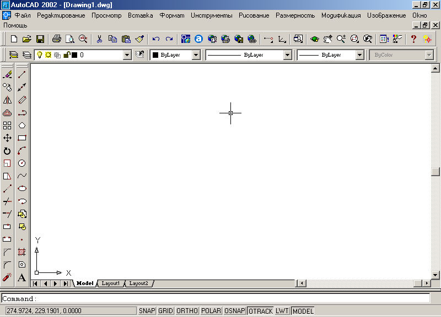Switch to the Layout1 tab

point(111,283)
